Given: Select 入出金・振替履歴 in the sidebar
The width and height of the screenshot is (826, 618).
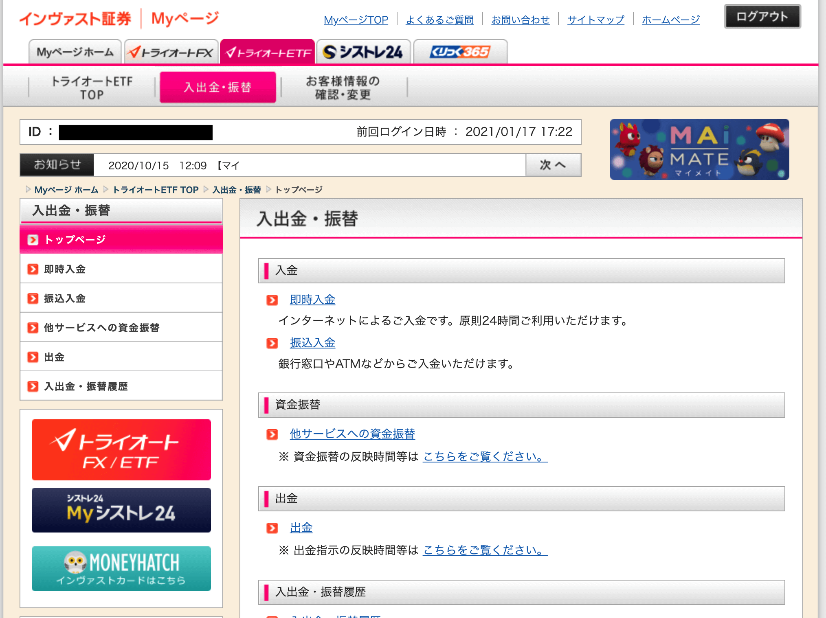Looking at the screenshot, I should (x=121, y=386).
